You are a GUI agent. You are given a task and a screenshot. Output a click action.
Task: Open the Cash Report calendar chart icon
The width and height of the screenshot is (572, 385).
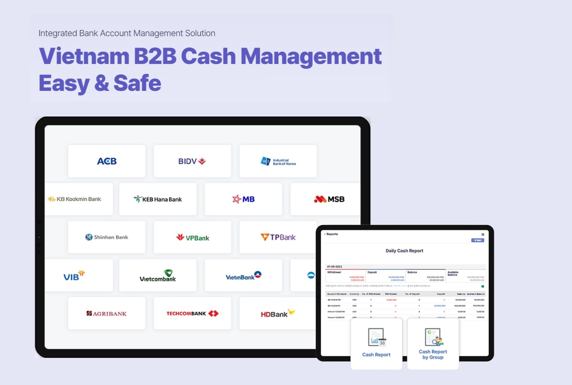tap(377, 337)
